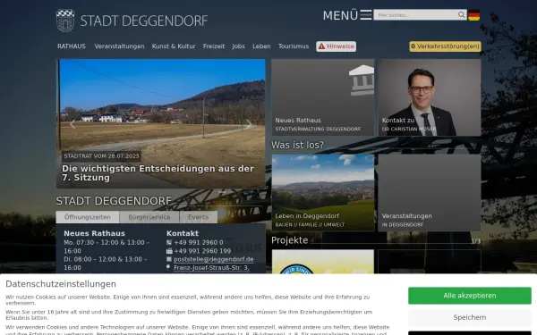Click Alle akzeptieren cookie button
The height and width of the screenshot is (335, 537).
click(x=470, y=296)
